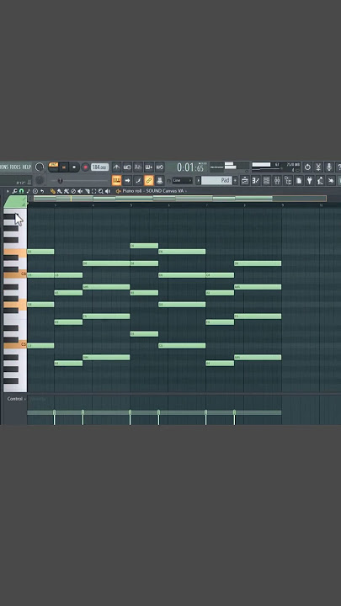Open the plugin picker plug icon
Image resolution: width=341 pixels, height=606 pixels.
click(x=310, y=180)
